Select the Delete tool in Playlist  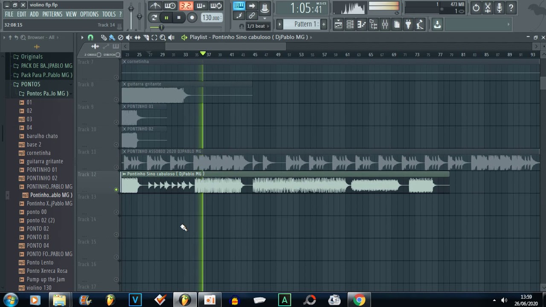tap(120, 38)
